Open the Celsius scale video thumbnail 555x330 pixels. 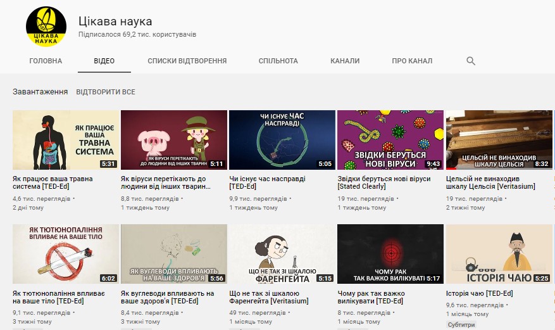pyautogui.click(x=499, y=140)
